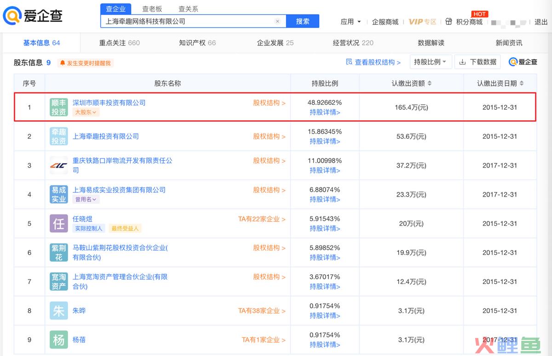The height and width of the screenshot is (356, 552).
Task: Open the 爱企查 logo home page
Action: (33, 16)
